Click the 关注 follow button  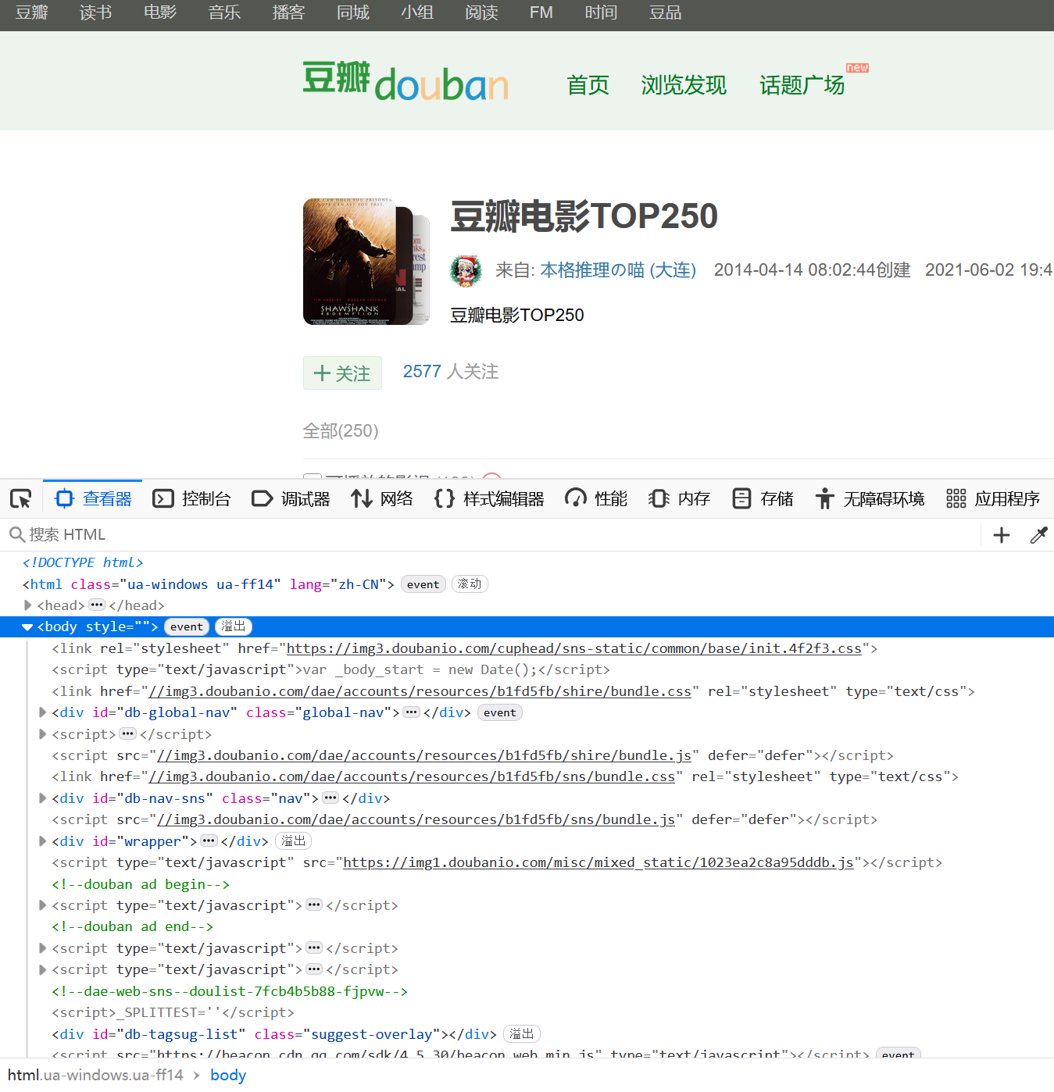tap(342, 373)
